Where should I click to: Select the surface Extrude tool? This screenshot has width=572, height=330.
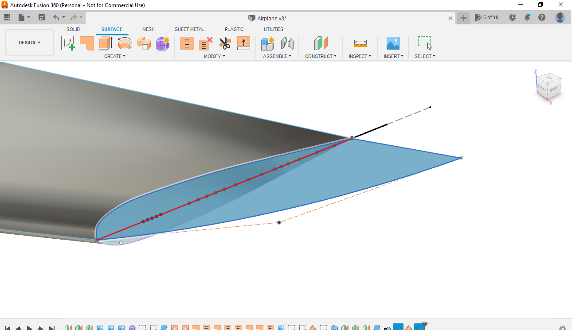click(x=104, y=43)
